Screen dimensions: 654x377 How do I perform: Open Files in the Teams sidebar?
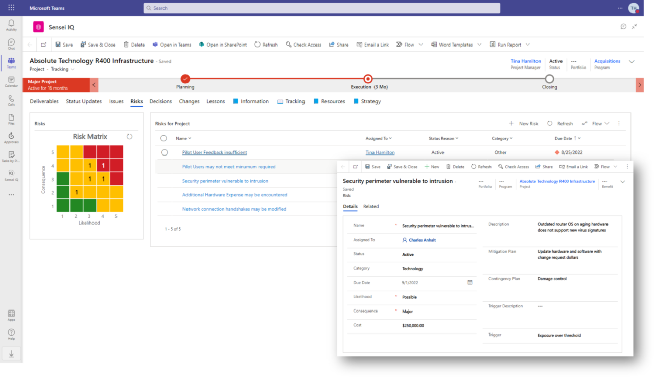[11, 119]
